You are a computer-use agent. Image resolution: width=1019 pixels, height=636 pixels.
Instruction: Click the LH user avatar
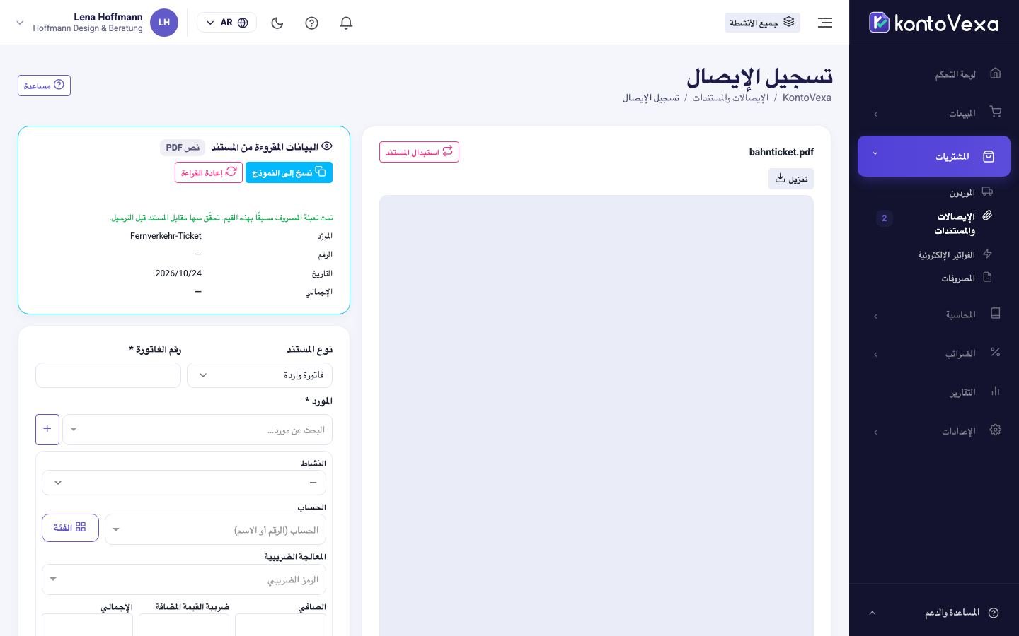(164, 23)
